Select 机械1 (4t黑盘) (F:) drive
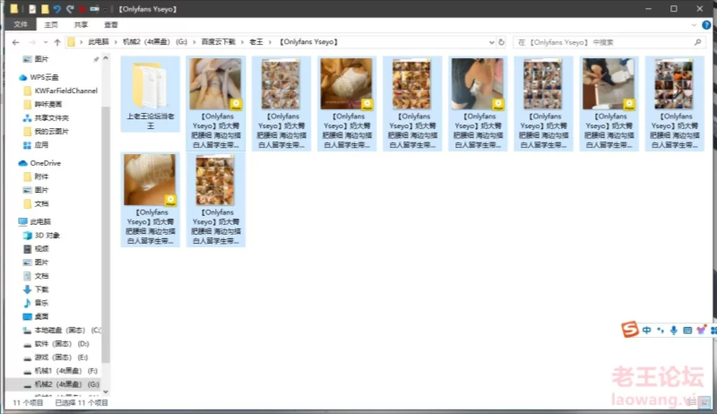Screen dimensions: 717x414 65,371
